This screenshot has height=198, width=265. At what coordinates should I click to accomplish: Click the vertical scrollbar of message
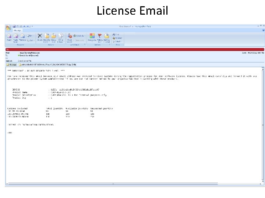(263, 125)
